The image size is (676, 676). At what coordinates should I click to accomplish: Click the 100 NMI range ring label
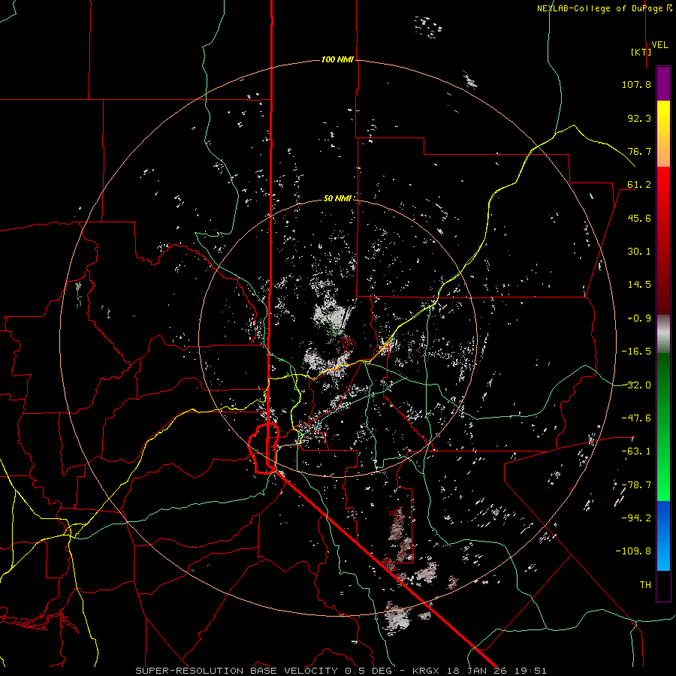tap(337, 59)
